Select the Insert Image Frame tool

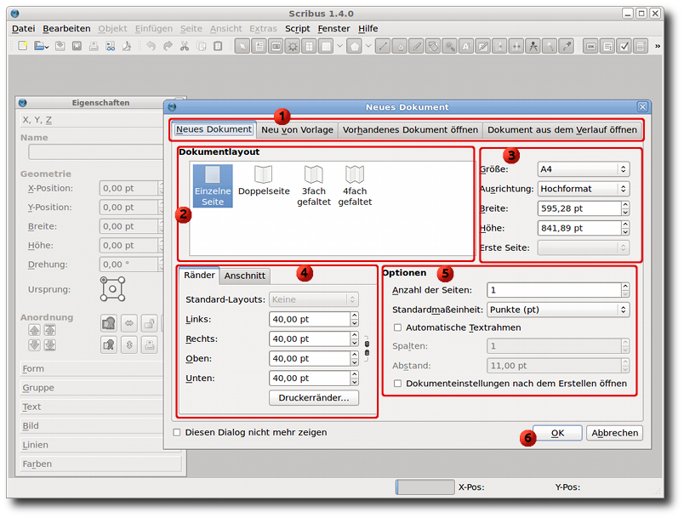click(x=276, y=46)
